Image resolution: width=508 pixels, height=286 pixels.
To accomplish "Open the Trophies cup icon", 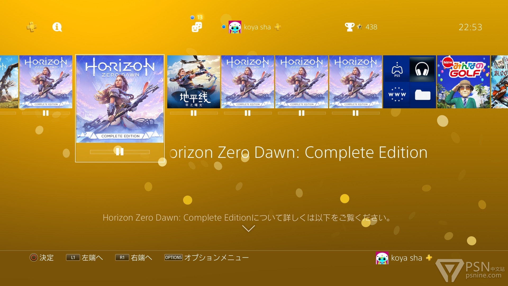I will coord(350,27).
